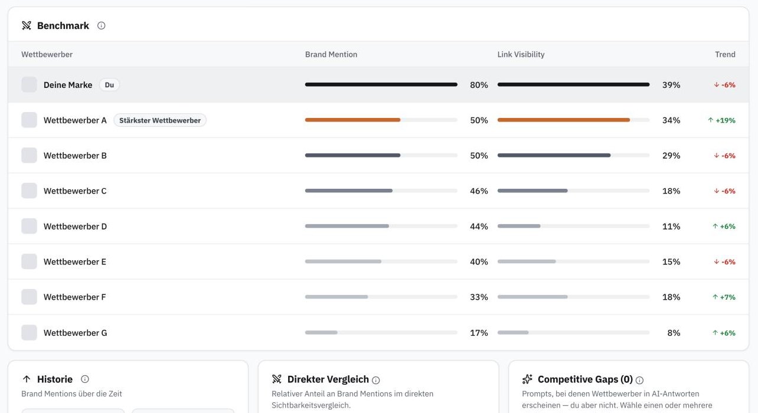Click the logo placeholder for Wettbewerber D
This screenshot has width=758, height=413.
coord(29,226)
